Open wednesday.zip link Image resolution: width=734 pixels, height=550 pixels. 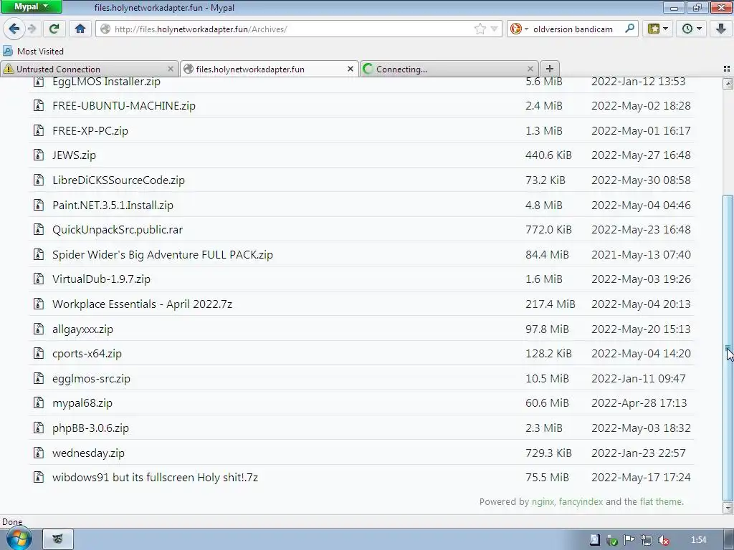(x=88, y=453)
